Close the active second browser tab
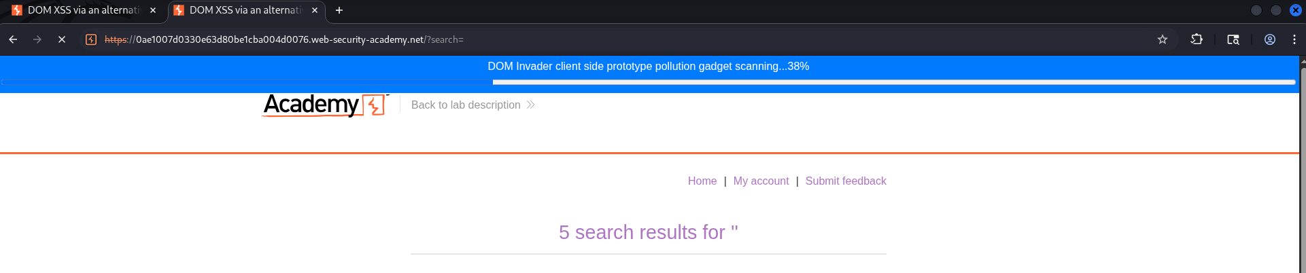The image size is (1306, 273). (315, 10)
